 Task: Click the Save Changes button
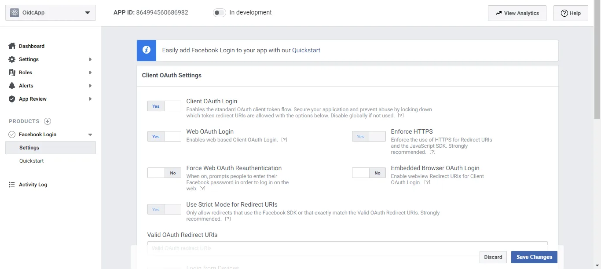[x=534, y=257]
